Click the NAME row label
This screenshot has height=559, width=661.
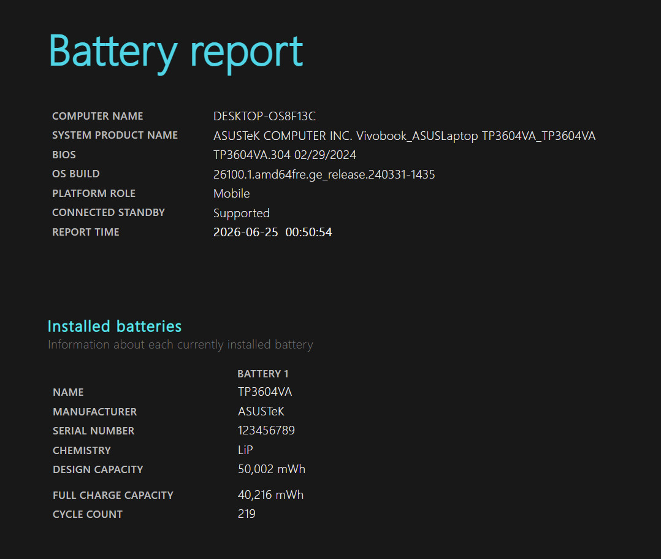(x=68, y=392)
